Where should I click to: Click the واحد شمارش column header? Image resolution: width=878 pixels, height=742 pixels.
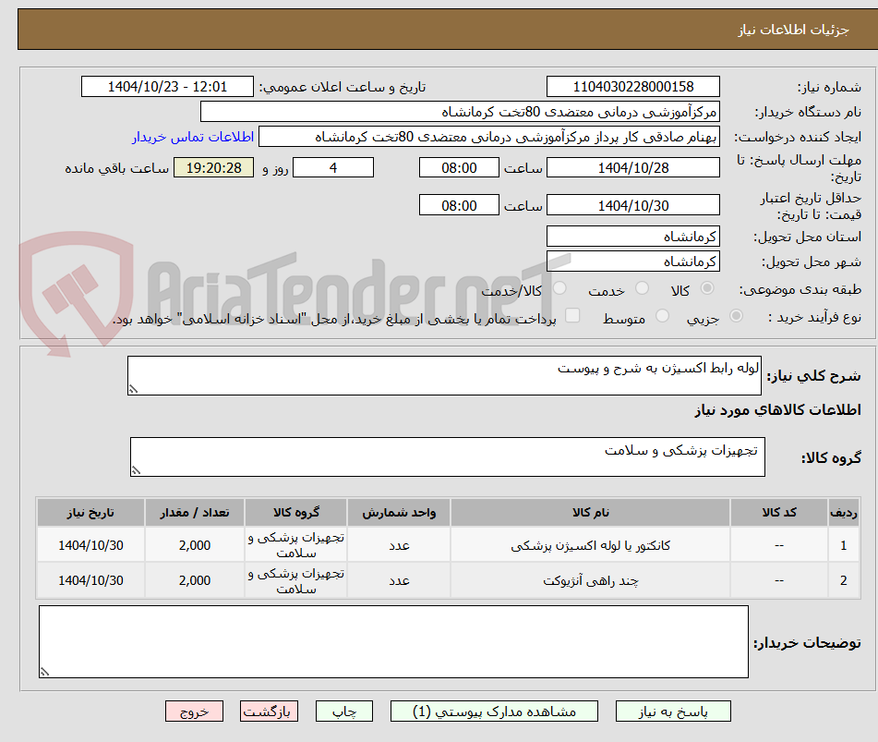399,512
